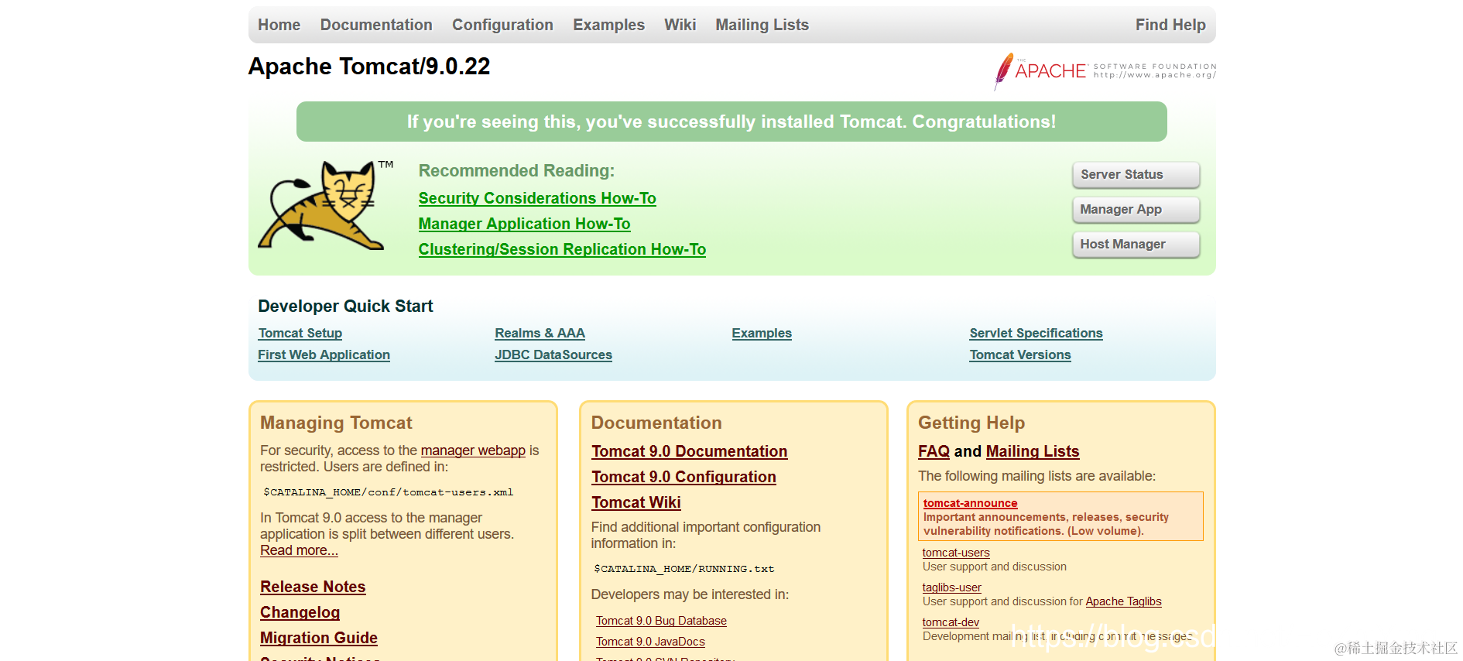1463x661 pixels.
Task: Open the FAQ link under Getting Help
Action: coord(934,451)
